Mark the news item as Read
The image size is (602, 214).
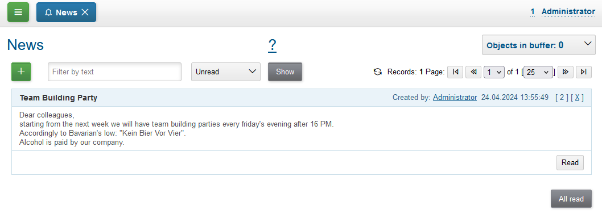(570, 163)
